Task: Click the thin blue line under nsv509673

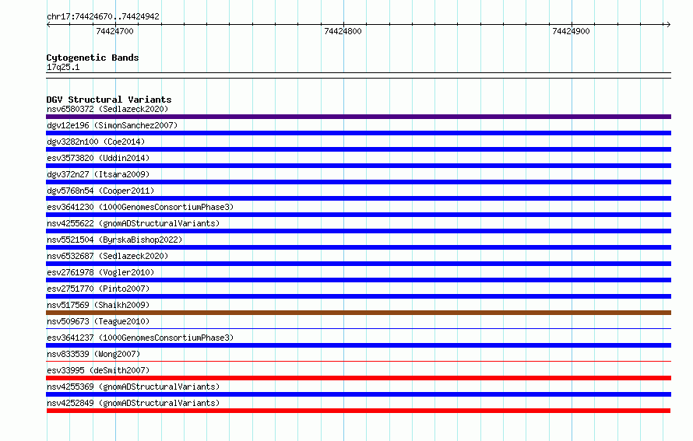Action: 358,328
